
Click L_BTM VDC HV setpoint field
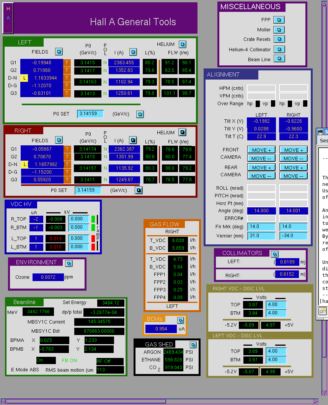tap(78, 247)
